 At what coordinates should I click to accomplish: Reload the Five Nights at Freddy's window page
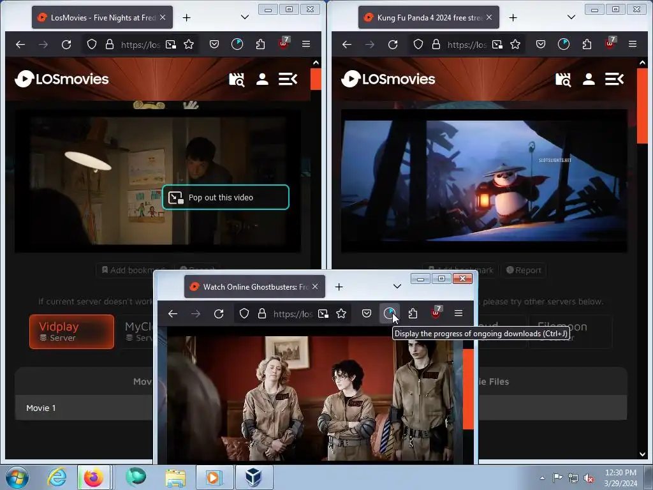coord(66,44)
